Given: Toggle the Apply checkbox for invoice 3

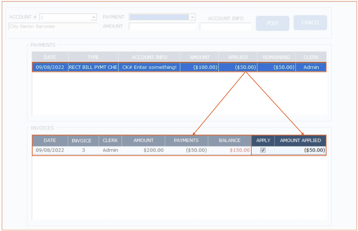Looking at the screenshot, I should tap(263, 150).
